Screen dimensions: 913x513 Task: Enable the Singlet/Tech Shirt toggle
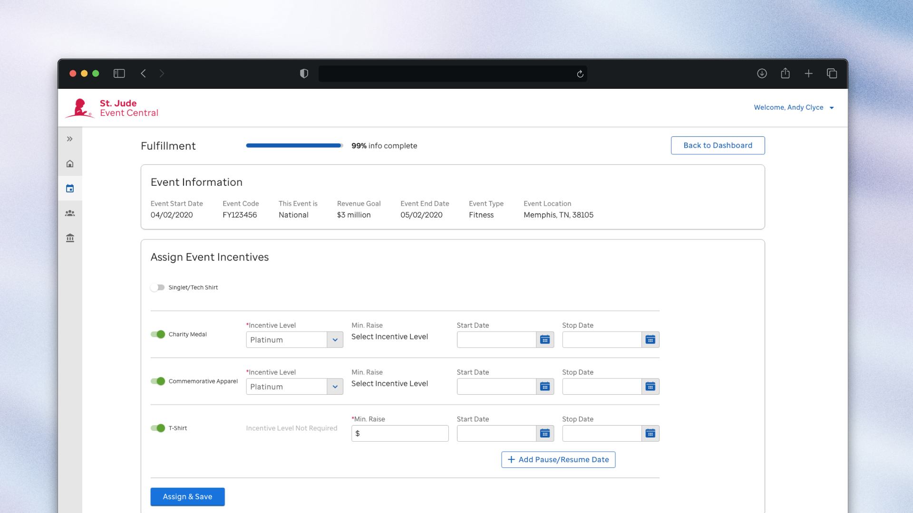157,287
